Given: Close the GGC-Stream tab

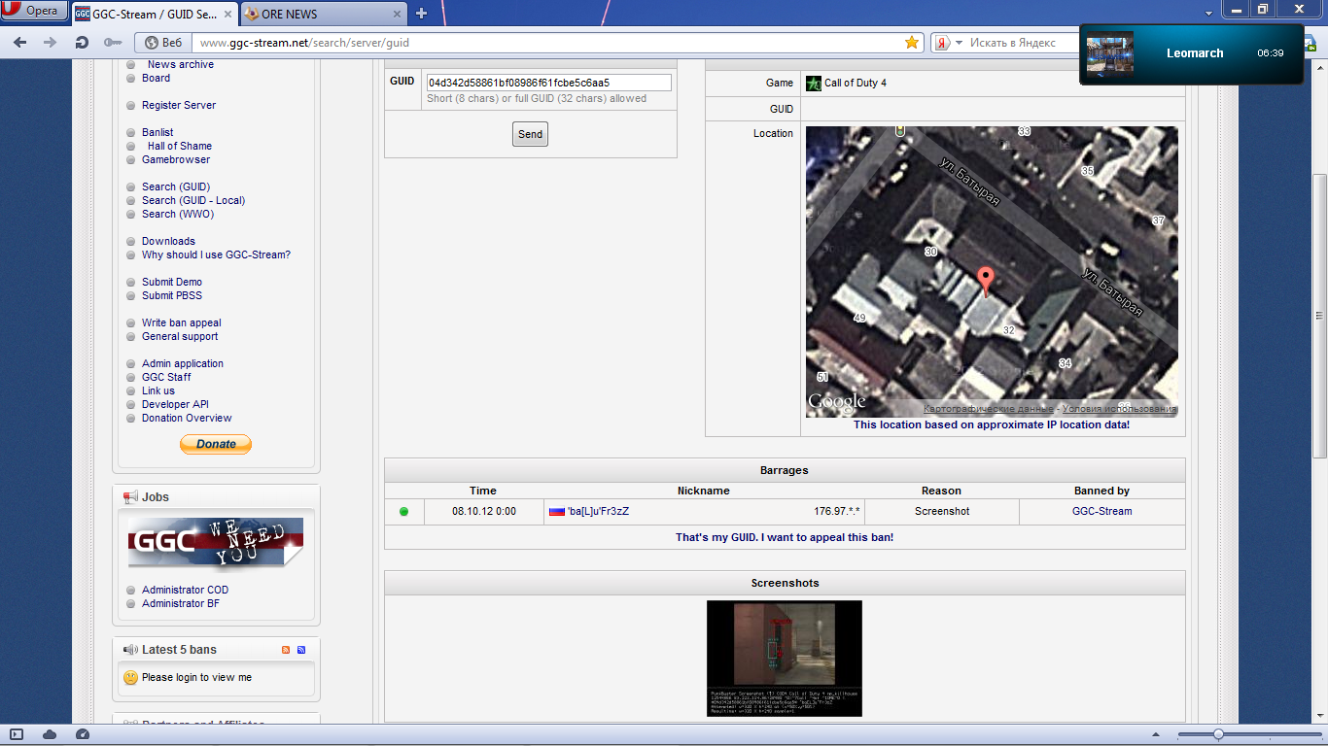Looking at the screenshot, I should click(x=228, y=14).
